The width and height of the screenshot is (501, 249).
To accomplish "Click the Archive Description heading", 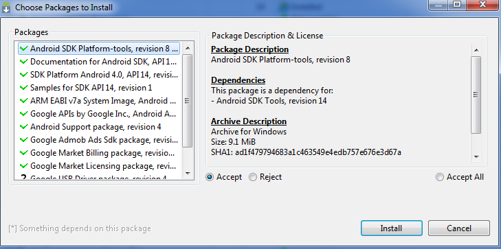I will (x=249, y=121).
